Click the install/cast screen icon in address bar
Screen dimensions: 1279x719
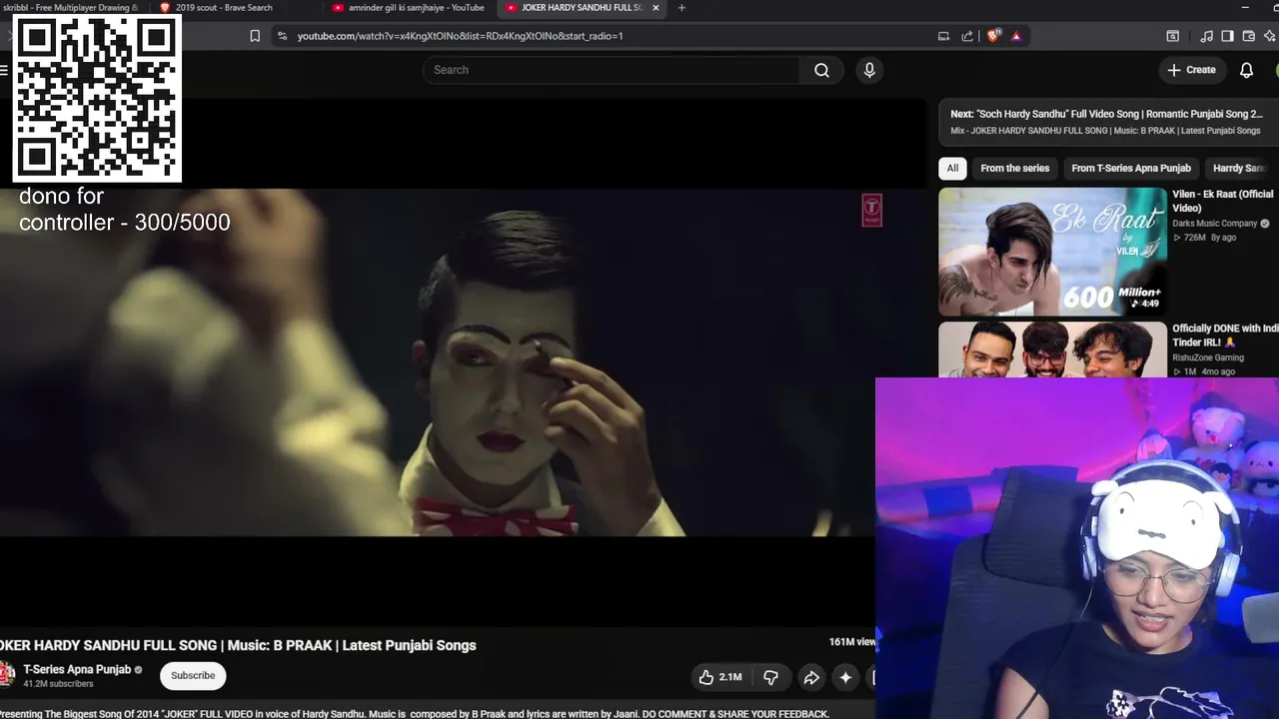(943, 36)
